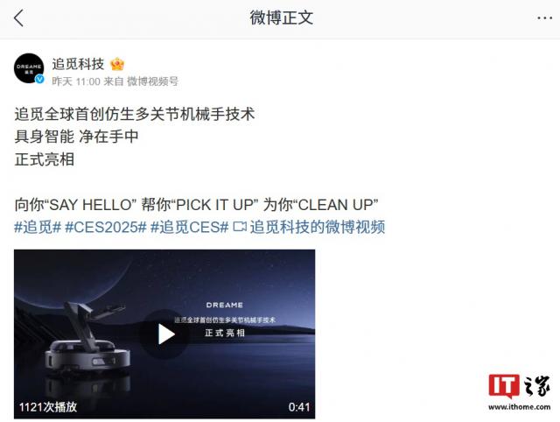Tap the DREAME logo text inside video

coord(225,305)
